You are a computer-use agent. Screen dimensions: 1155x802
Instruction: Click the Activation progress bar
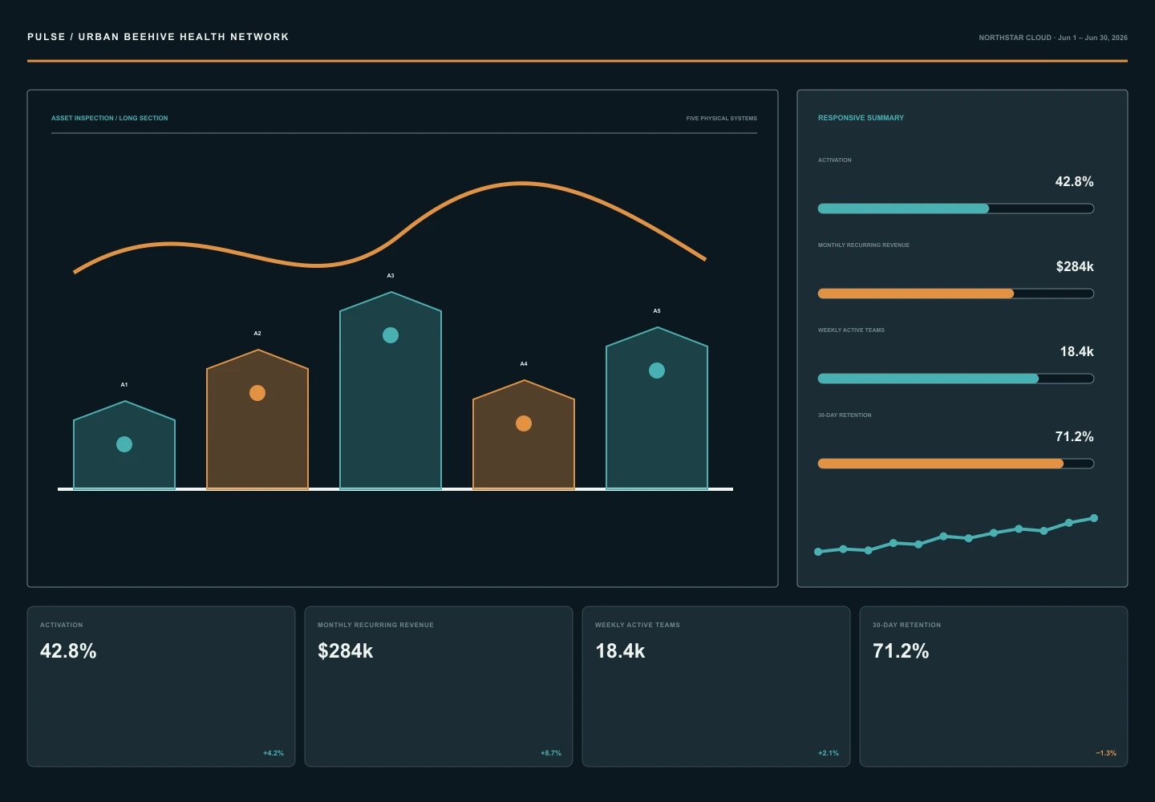point(956,209)
